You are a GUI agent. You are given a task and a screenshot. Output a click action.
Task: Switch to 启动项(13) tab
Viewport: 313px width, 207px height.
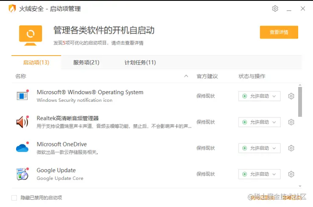(x=36, y=62)
